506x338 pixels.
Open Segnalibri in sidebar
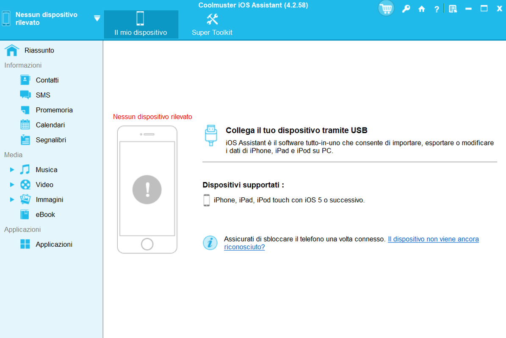tap(51, 140)
